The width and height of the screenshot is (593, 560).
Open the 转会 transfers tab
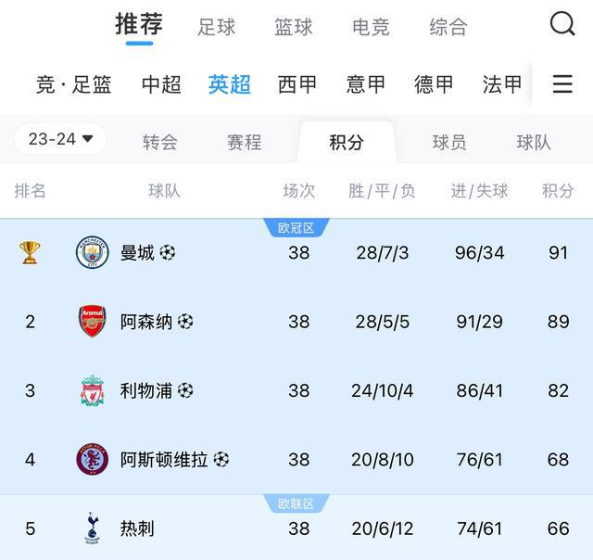[x=159, y=142]
